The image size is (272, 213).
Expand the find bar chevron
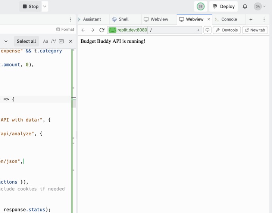tap(6, 41)
